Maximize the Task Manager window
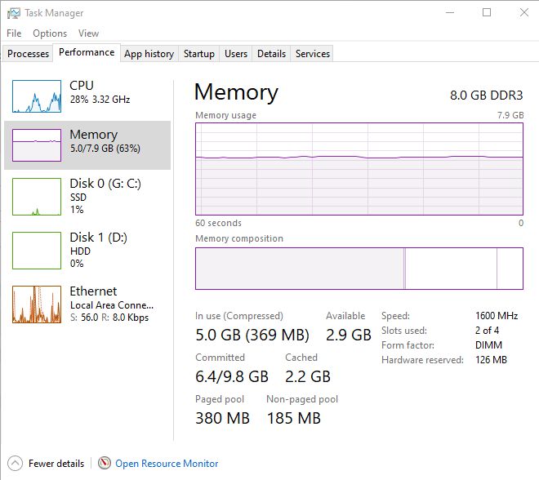 pyautogui.click(x=487, y=13)
